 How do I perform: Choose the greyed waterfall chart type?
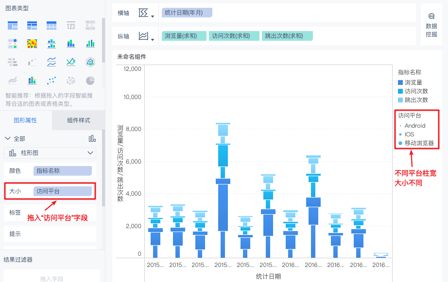coord(32,62)
